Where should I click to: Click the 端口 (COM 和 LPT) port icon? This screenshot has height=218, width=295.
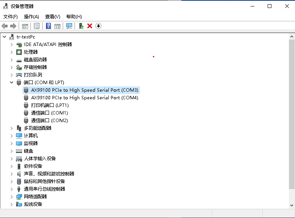(x=19, y=83)
